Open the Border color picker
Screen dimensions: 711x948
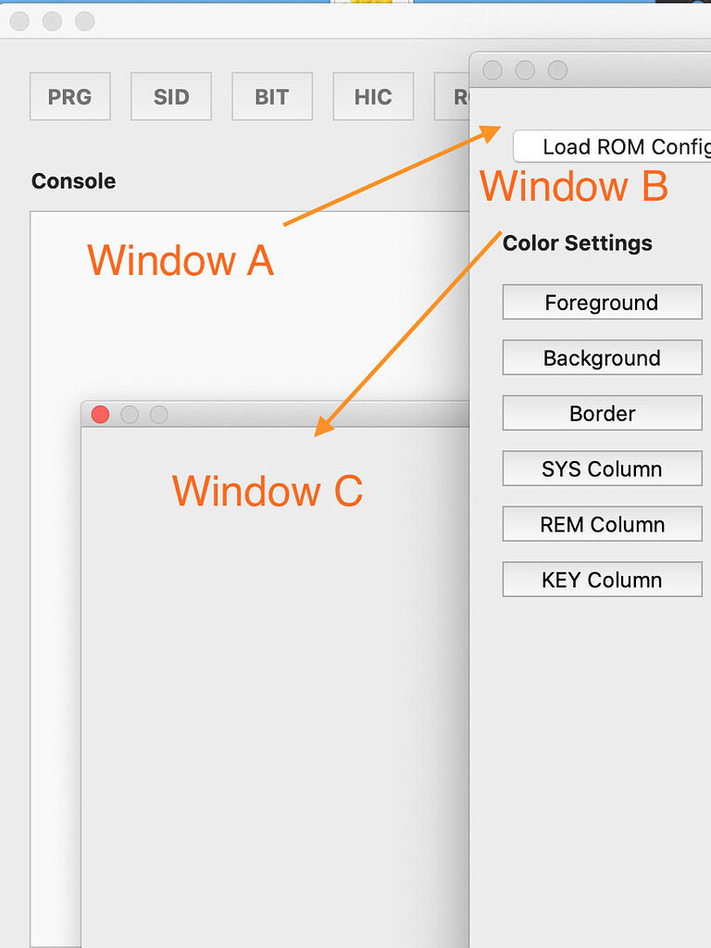pos(602,413)
